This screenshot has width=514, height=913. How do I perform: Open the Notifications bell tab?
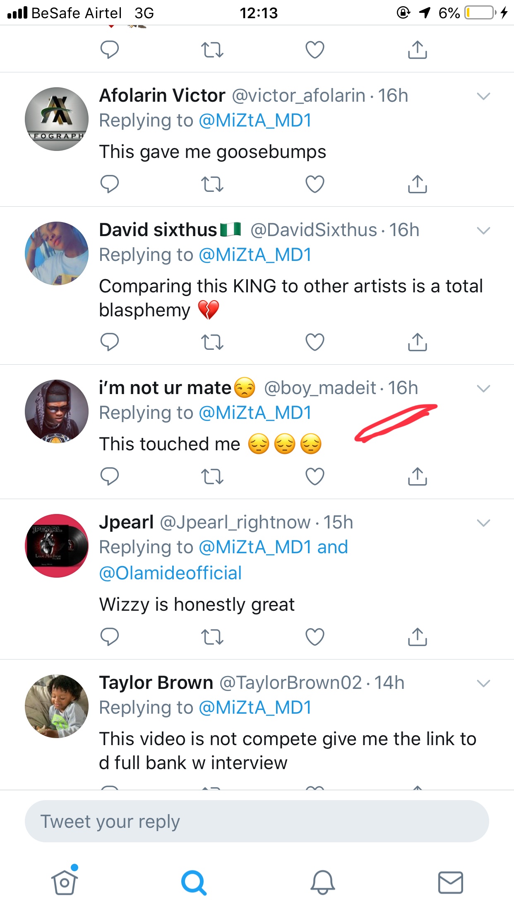[x=322, y=882]
